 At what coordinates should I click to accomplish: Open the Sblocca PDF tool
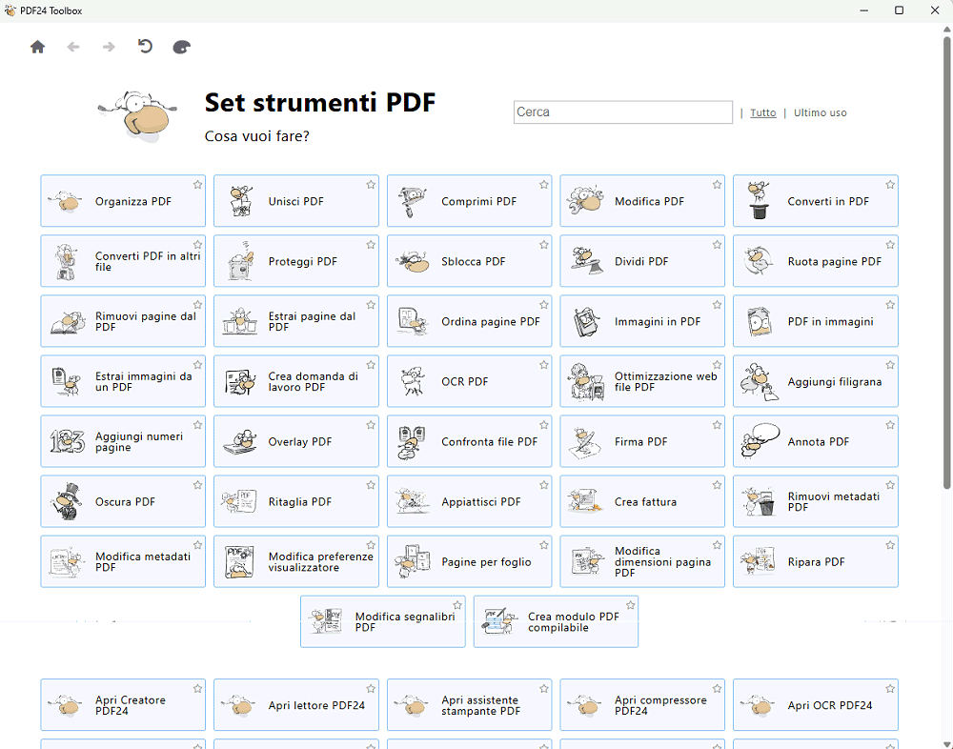point(469,261)
